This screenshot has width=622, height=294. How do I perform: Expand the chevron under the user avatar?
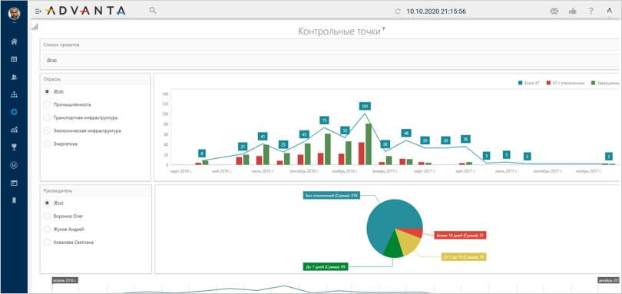tap(14, 22)
